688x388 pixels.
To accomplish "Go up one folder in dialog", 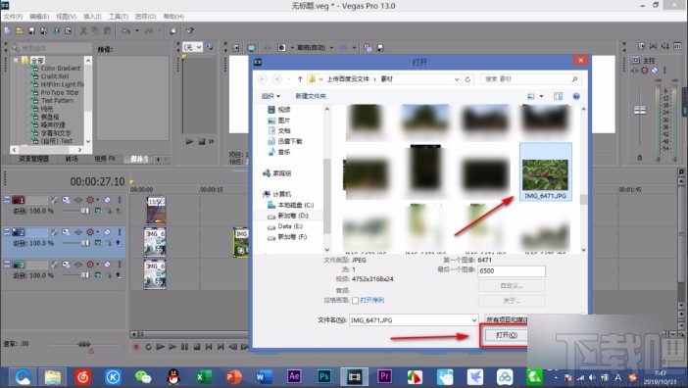I will coord(300,79).
